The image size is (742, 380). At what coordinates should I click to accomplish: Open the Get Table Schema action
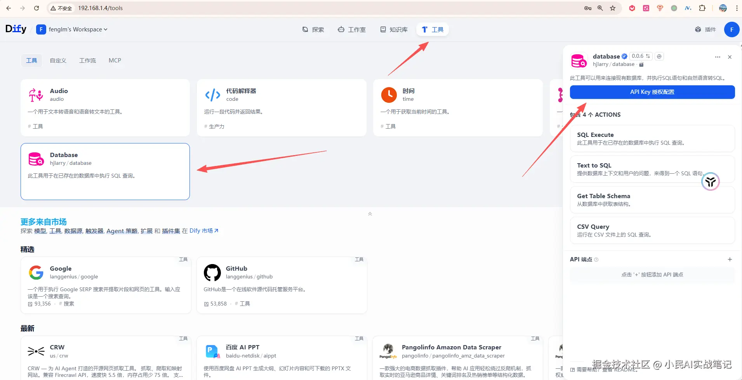[x=652, y=200]
